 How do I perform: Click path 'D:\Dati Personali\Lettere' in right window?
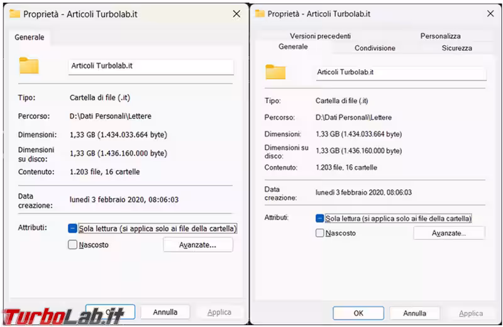tap(353, 118)
